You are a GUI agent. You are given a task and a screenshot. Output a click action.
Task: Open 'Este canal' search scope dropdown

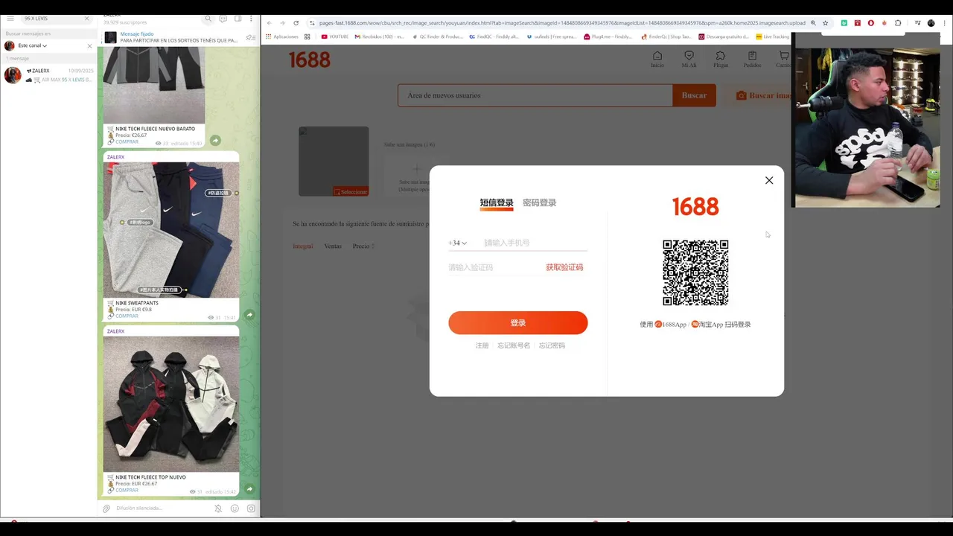coord(32,45)
